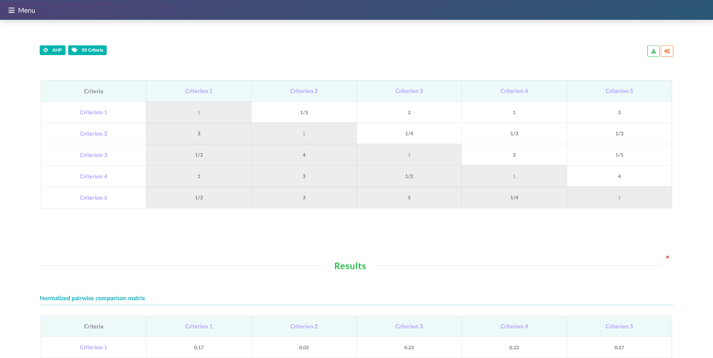
Task: Click grey cell 1/2 at Criterion 3 row, Criterion 1 column
Action: [199, 155]
